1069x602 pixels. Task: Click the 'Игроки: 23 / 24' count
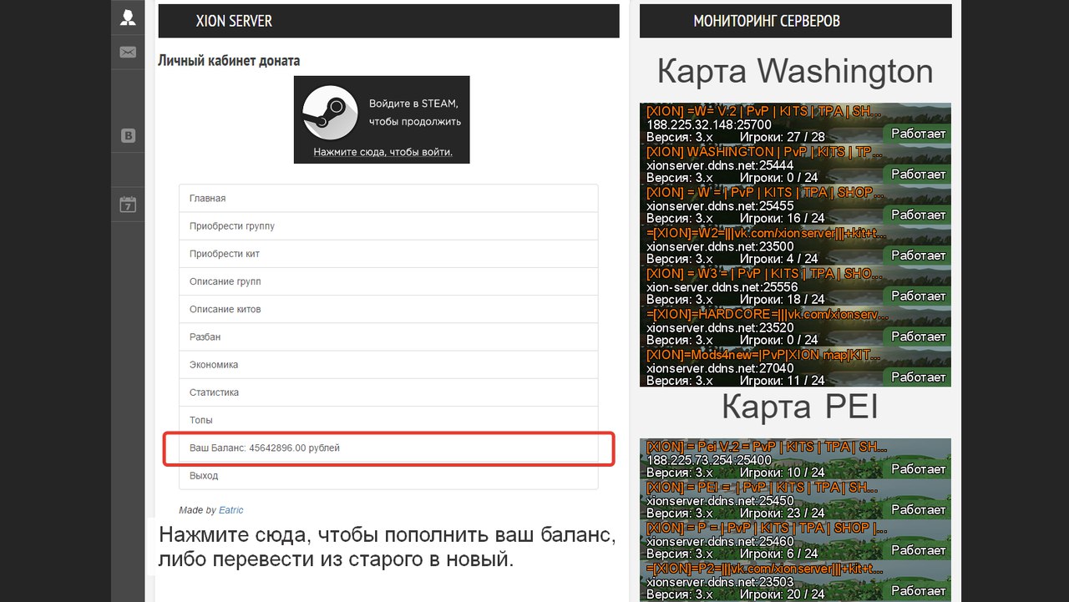tap(782, 513)
